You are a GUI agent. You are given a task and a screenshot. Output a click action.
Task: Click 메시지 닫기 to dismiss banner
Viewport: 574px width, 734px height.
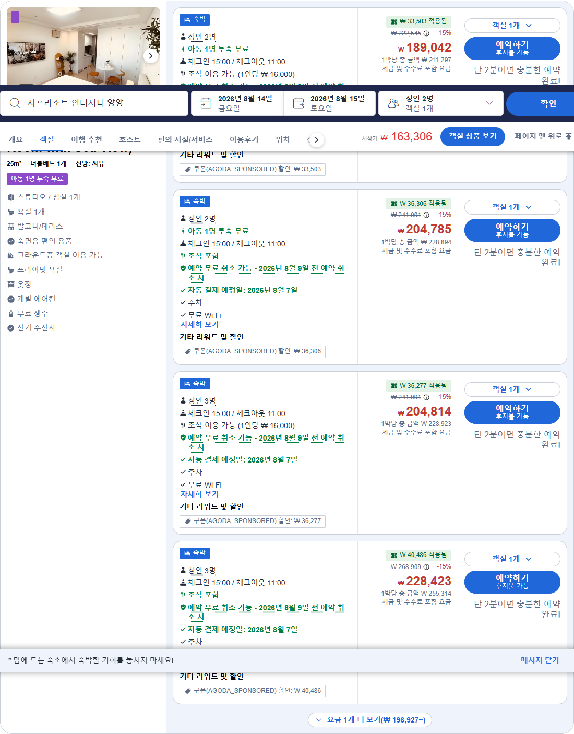coord(540,660)
